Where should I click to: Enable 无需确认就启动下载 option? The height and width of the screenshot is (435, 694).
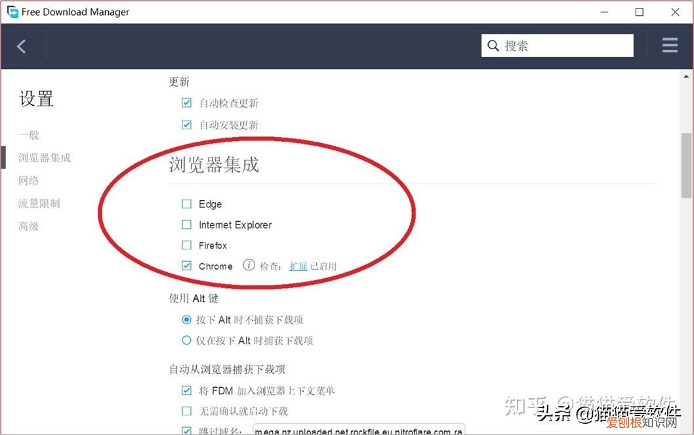186,411
